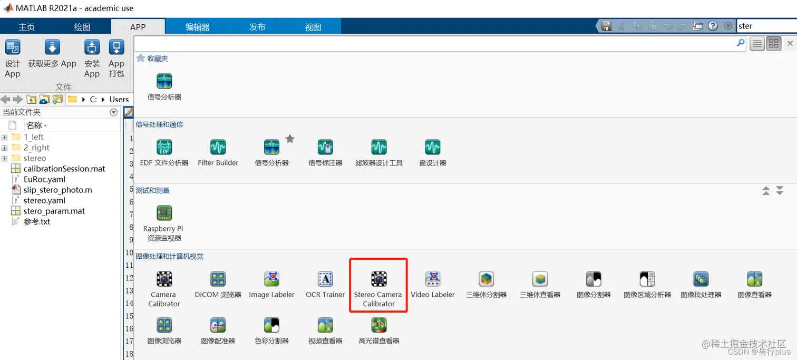The height and width of the screenshot is (360, 797).
Task: Switch the app gallery to grid view
Action: (774, 44)
